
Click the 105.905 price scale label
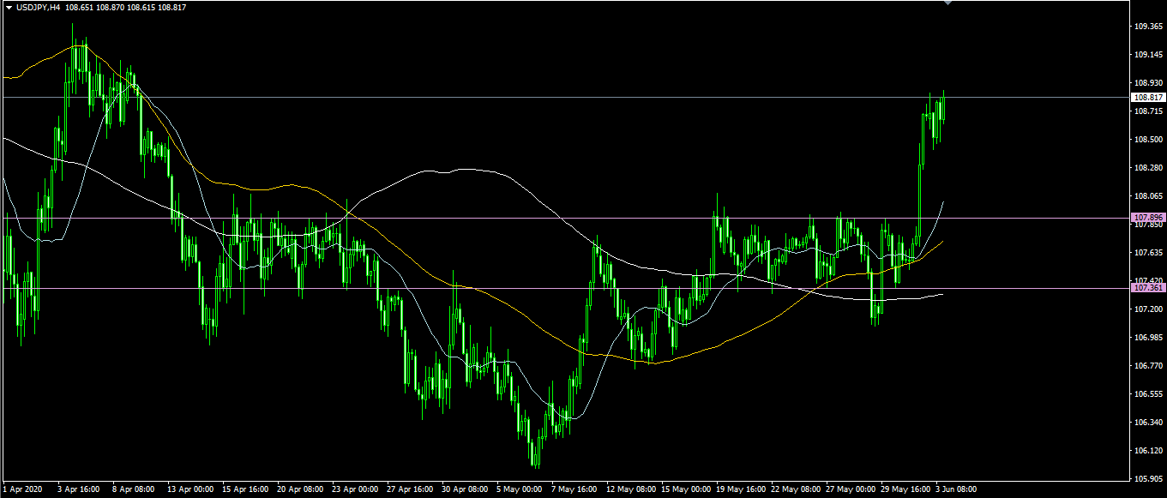click(x=1148, y=479)
